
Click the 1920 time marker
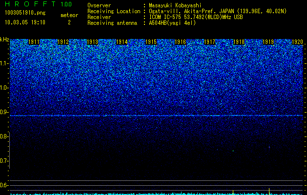pyautogui.click(x=297, y=42)
